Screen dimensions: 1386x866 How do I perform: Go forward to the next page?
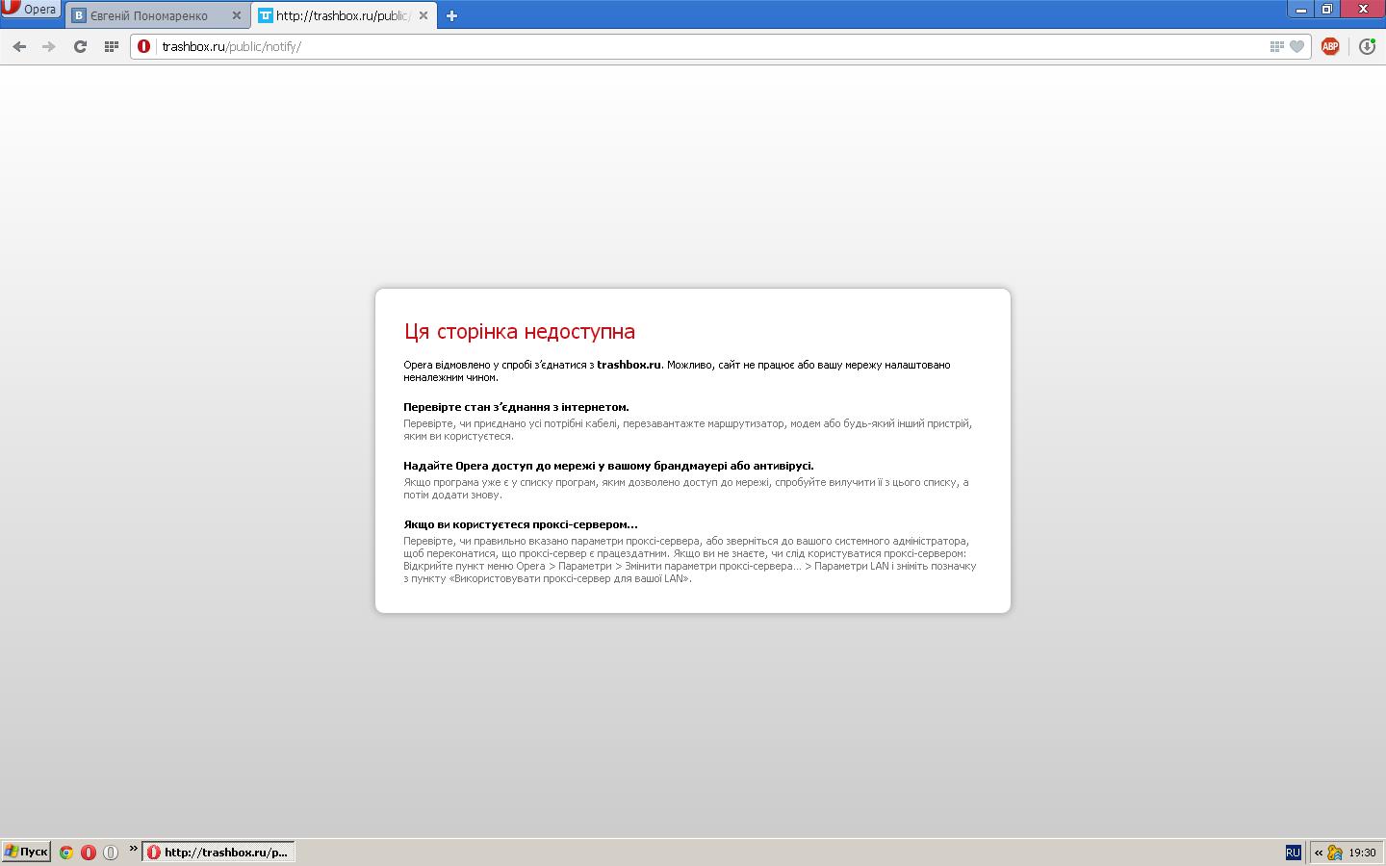click(x=49, y=46)
